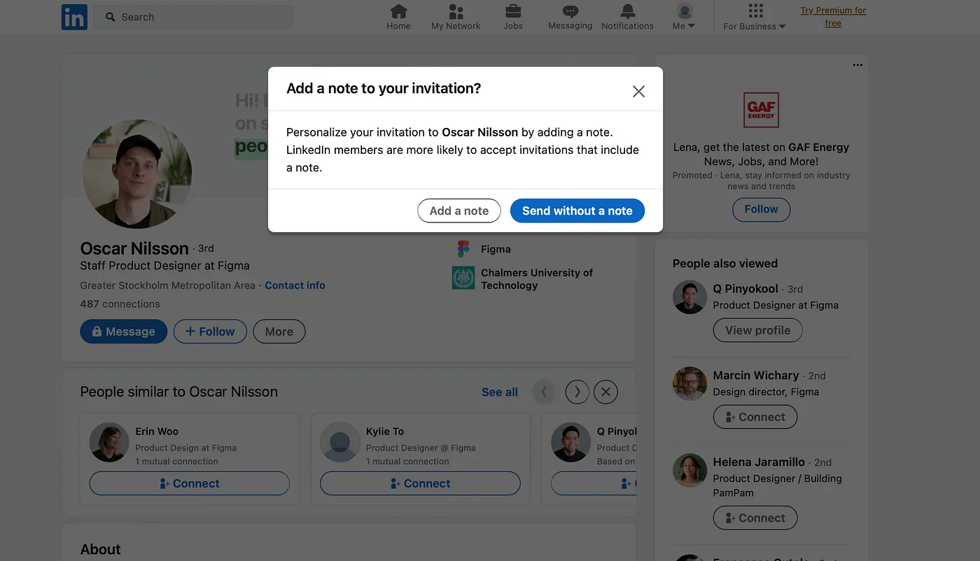Open Chalmers University of Technology link
Image resolution: width=980 pixels, height=561 pixels.
[537, 278]
